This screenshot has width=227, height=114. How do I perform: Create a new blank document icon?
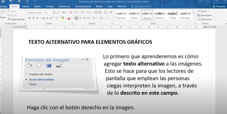[27, 1]
